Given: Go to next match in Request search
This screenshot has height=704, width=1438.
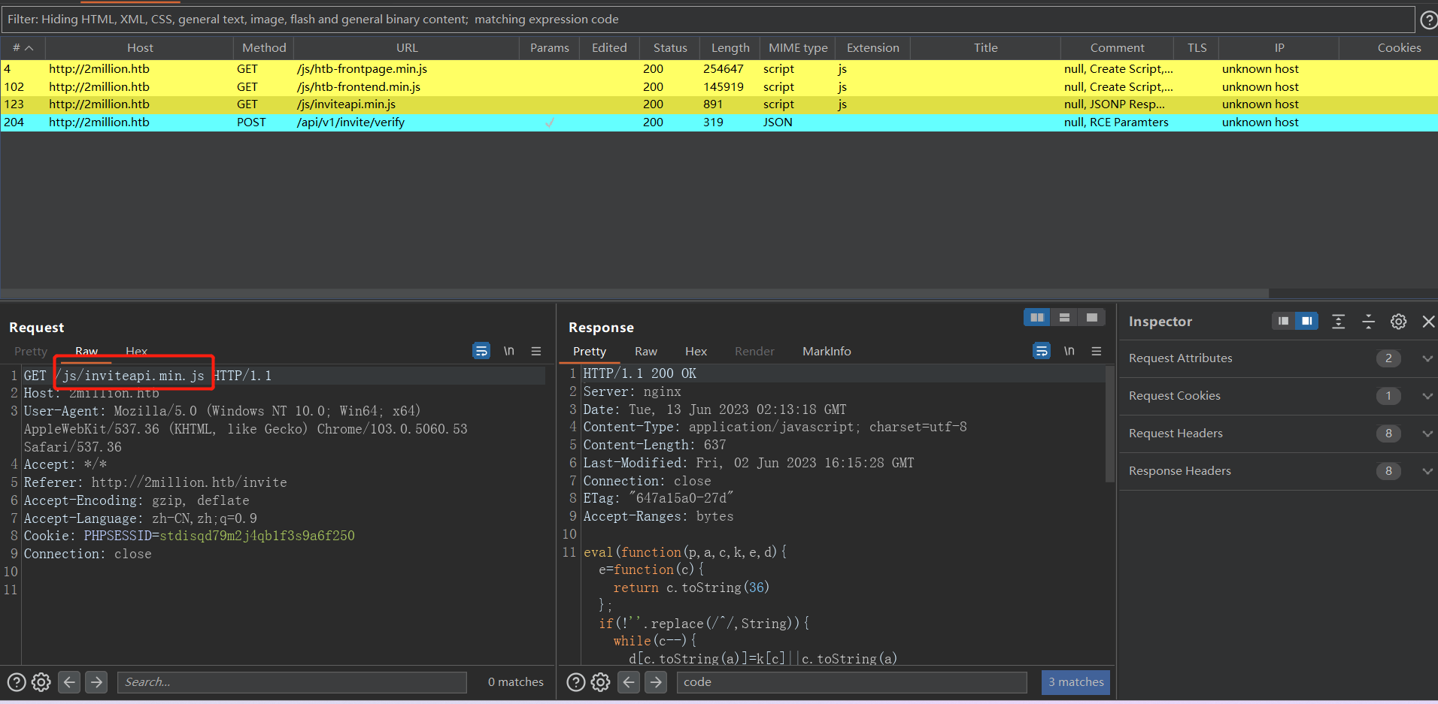Looking at the screenshot, I should pos(96,682).
